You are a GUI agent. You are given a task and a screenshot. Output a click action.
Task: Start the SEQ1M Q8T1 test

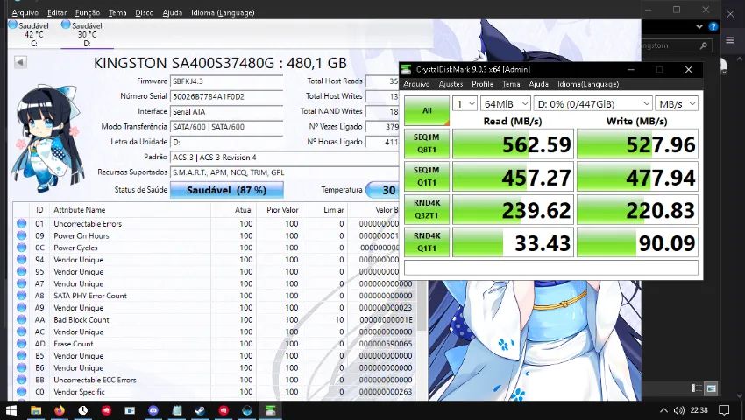point(427,143)
